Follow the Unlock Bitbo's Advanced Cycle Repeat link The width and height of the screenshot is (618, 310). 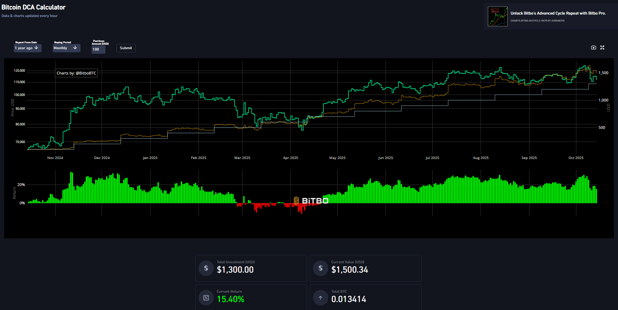pos(558,13)
